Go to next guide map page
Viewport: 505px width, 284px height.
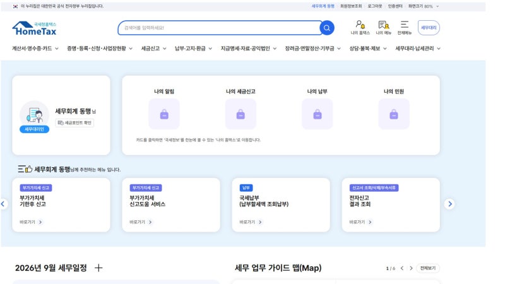tap(411, 268)
